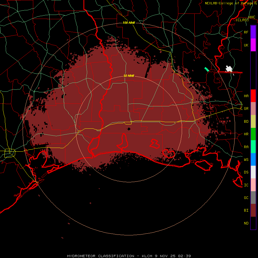Click the GR legend label
Image resolution: width=258 pixels, height=258 pixels.
coord(246,109)
